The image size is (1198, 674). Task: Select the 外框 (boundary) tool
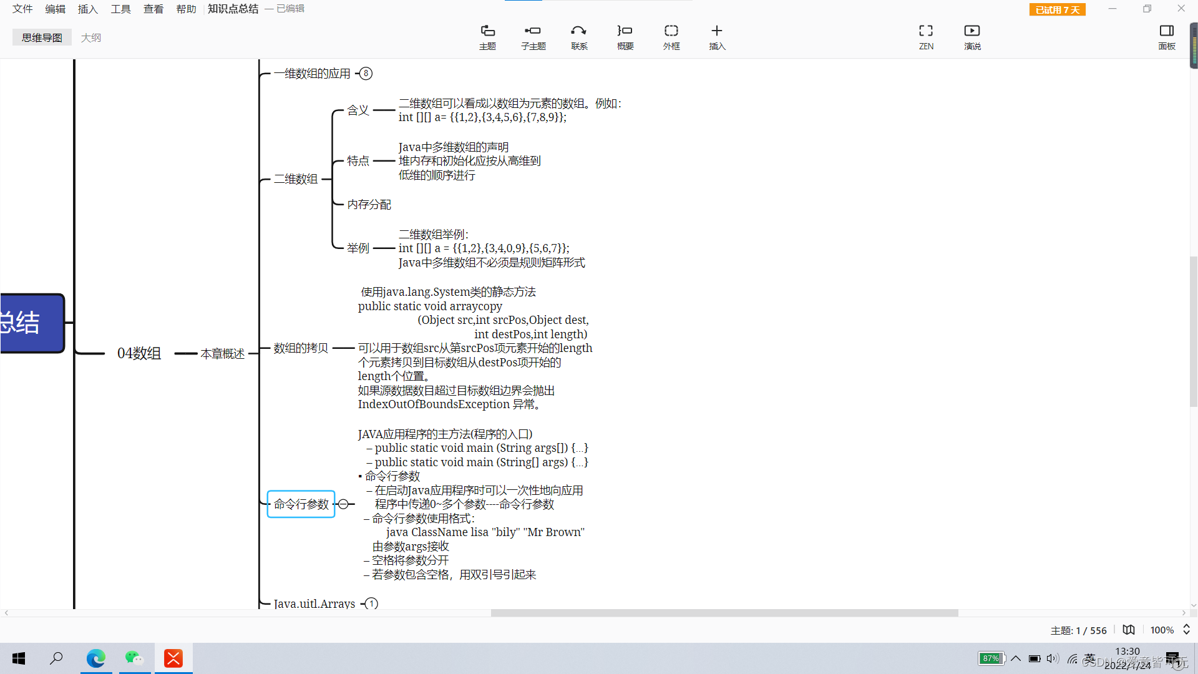[x=671, y=37]
